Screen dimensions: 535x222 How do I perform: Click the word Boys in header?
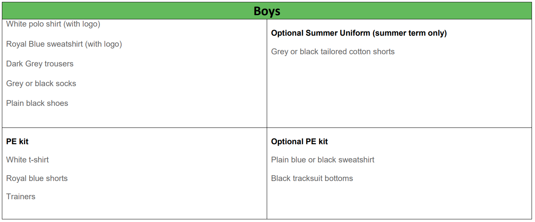267,11
